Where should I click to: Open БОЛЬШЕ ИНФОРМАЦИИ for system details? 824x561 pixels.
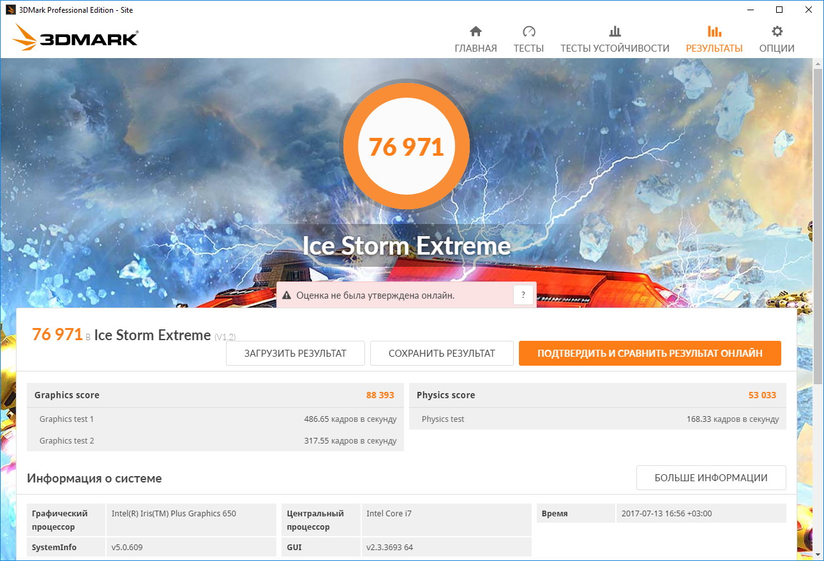[x=710, y=477]
